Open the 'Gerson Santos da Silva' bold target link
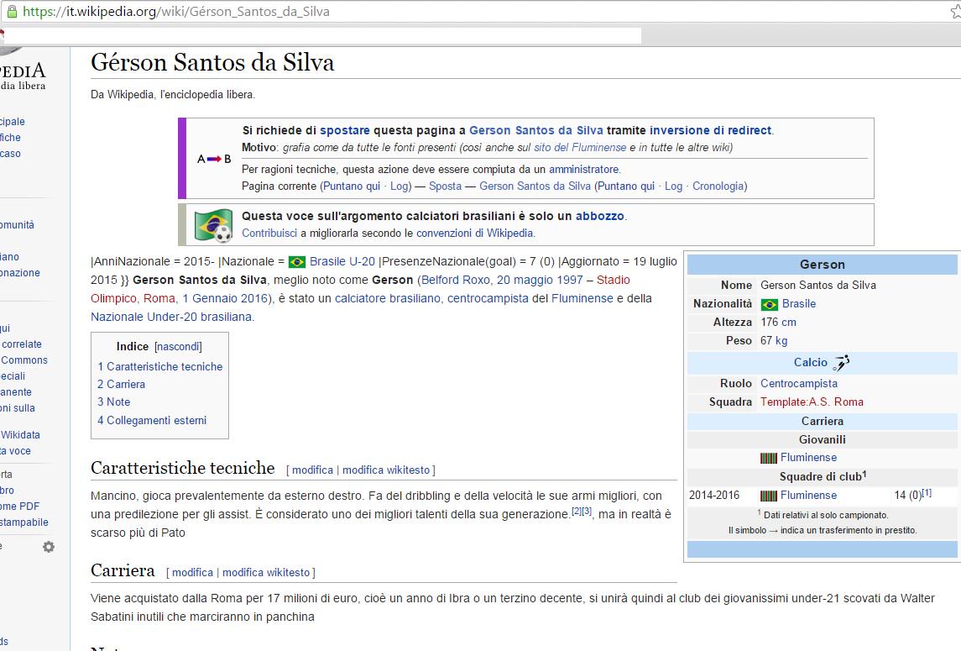961x651 pixels. point(535,130)
